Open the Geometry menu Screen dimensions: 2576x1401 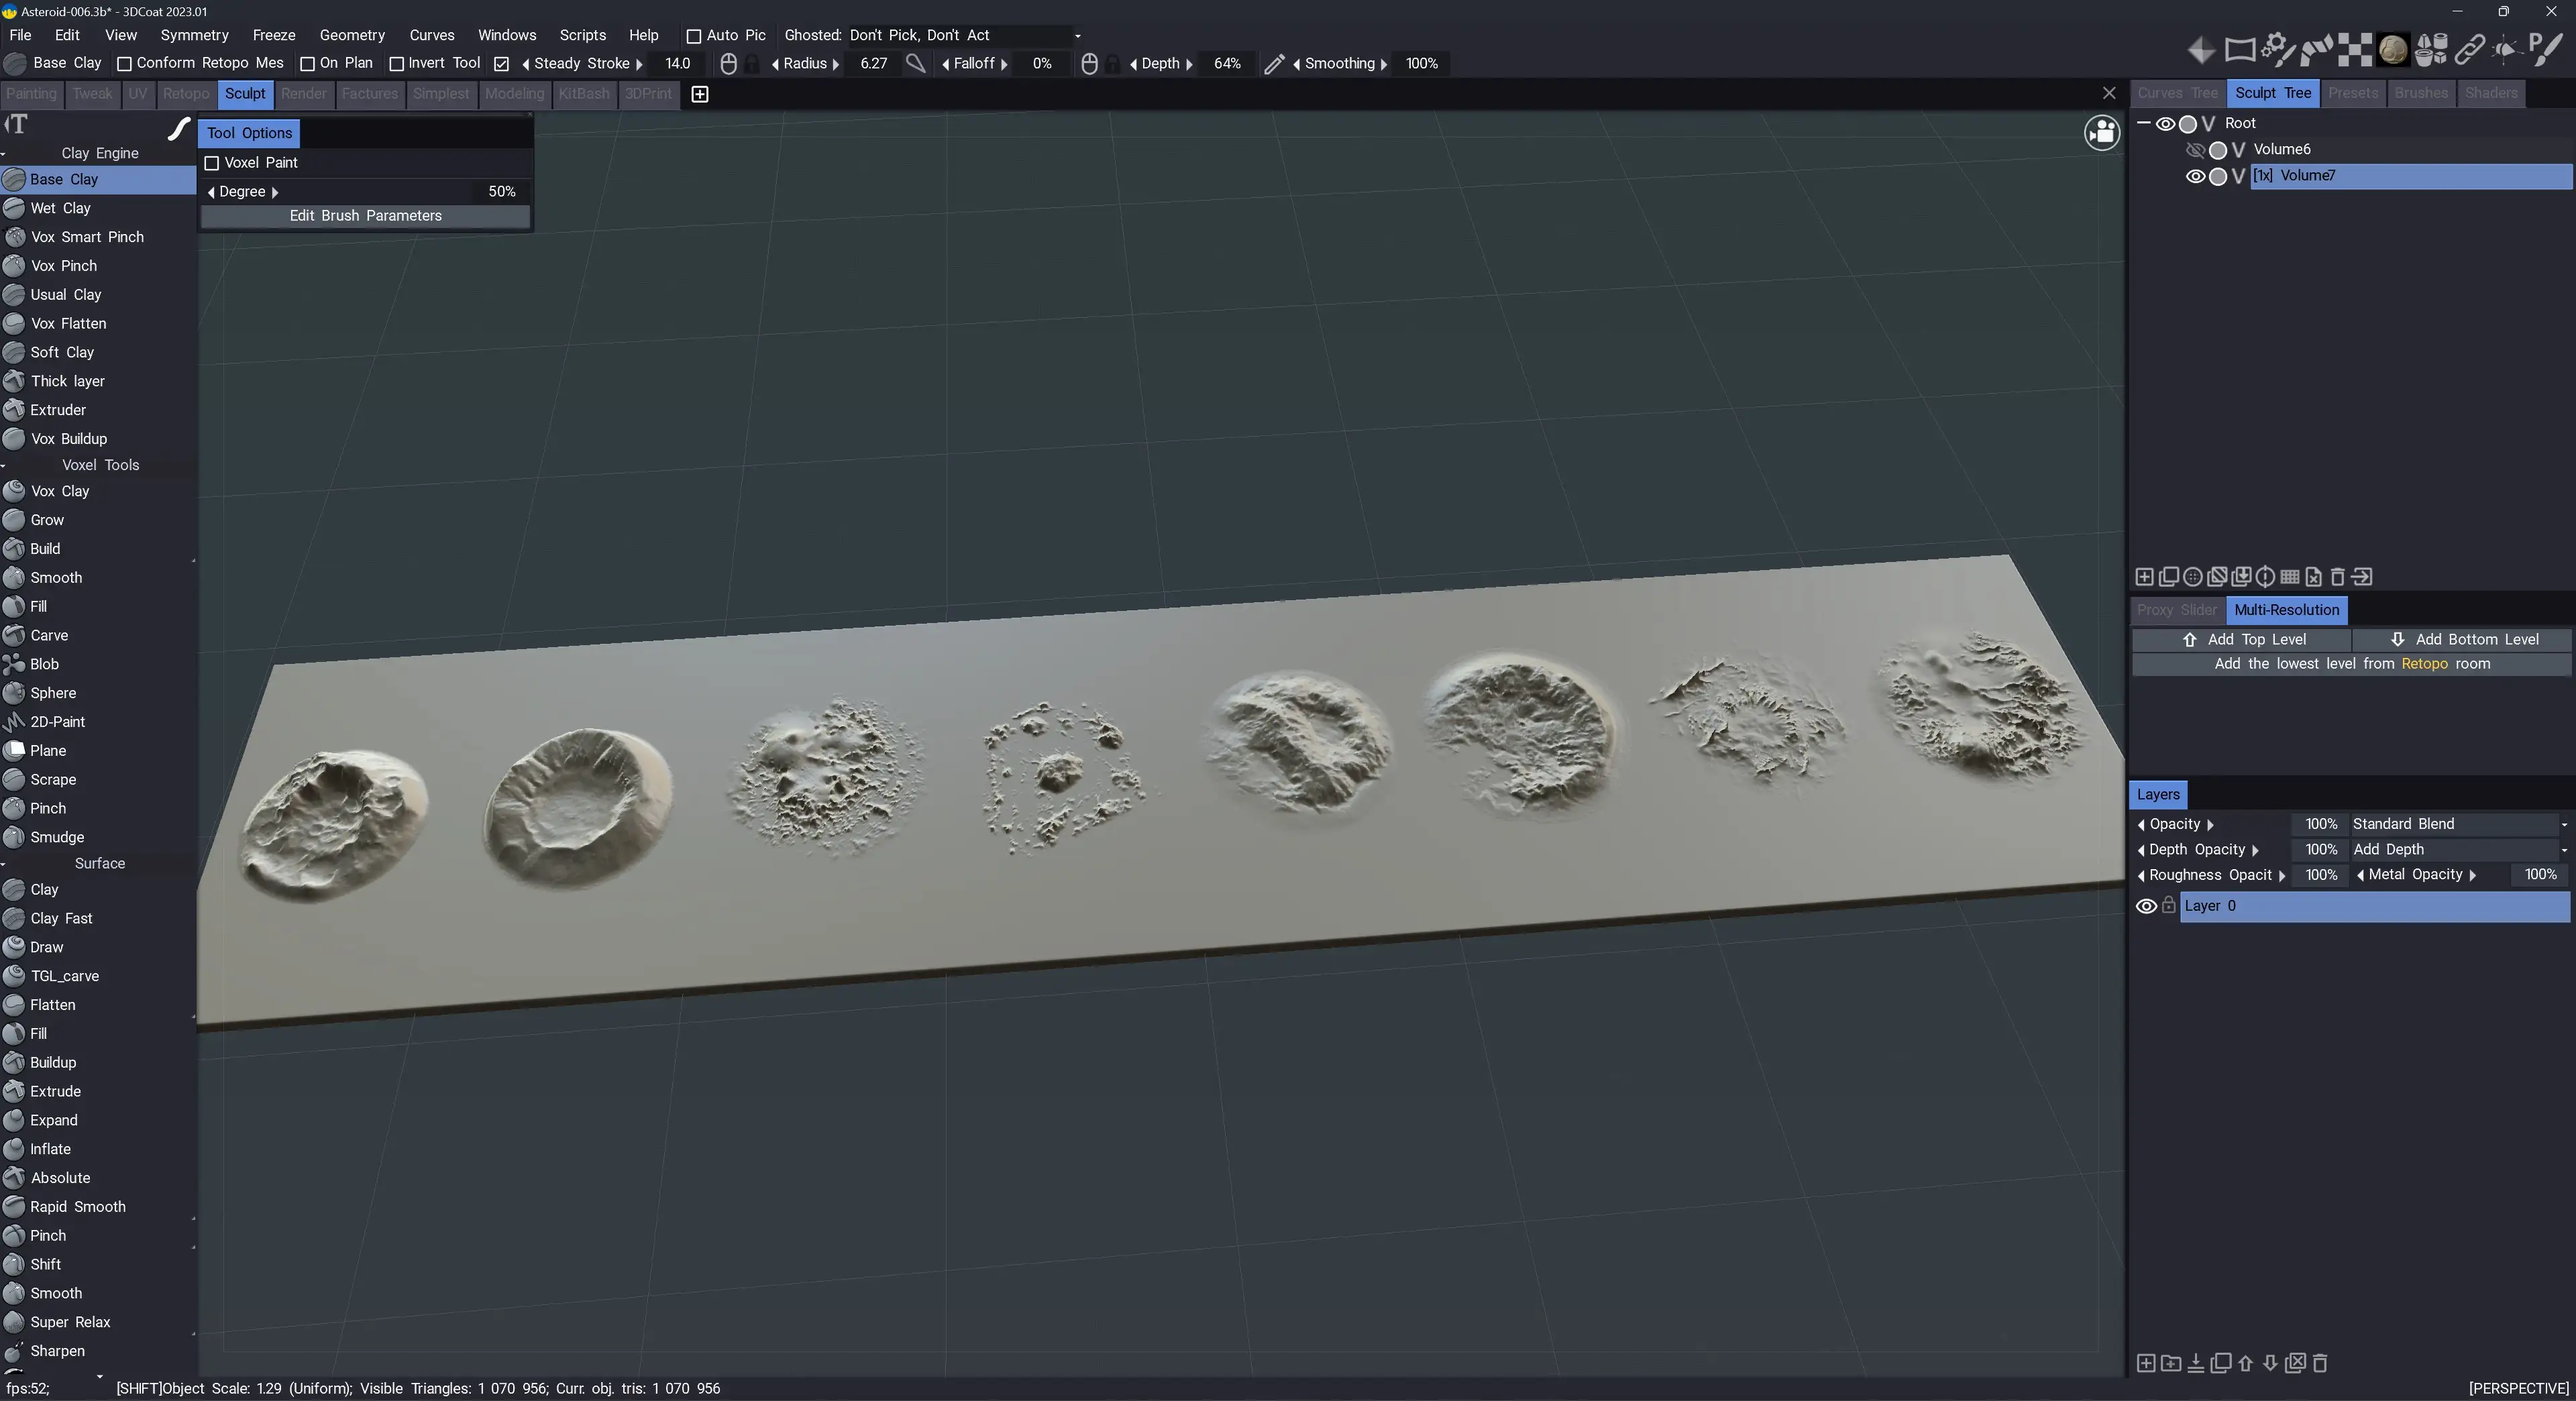(x=352, y=35)
